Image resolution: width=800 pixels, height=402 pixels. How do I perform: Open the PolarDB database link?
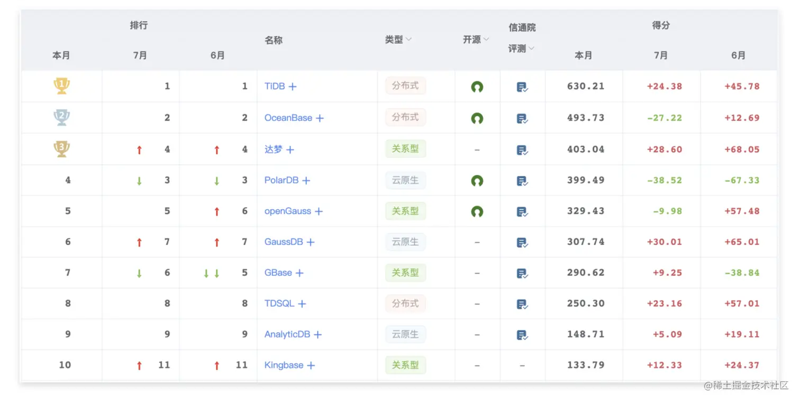(x=281, y=180)
